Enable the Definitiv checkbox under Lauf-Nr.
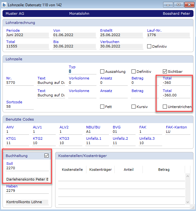 pos(149,46)
